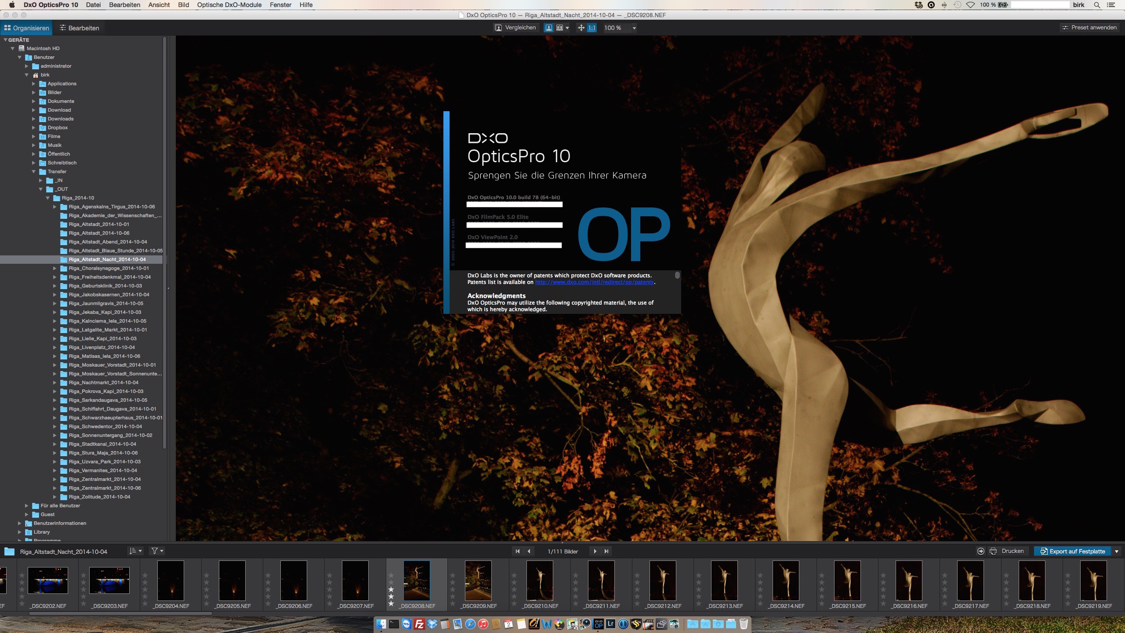Collapse the Riga_2014-10 folder
The width and height of the screenshot is (1125, 633).
[48, 198]
